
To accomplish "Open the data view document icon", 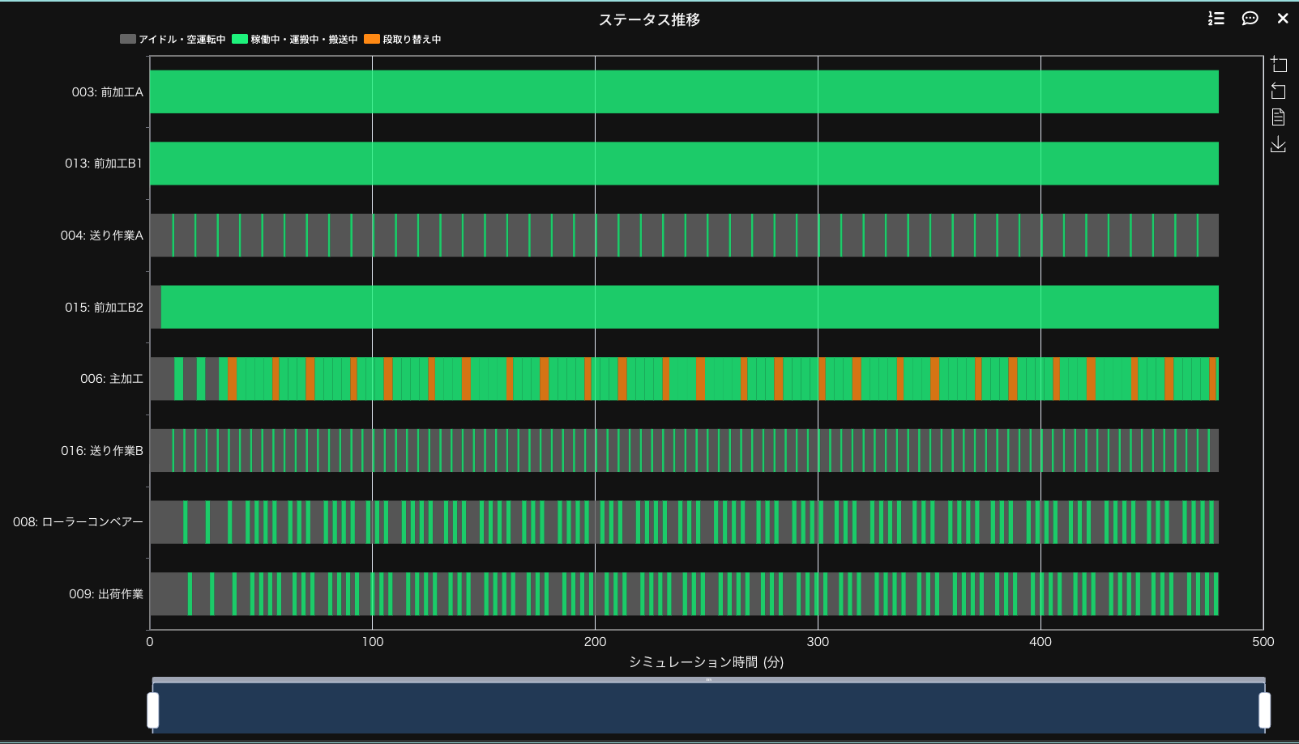I will [x=1279, y=117].
